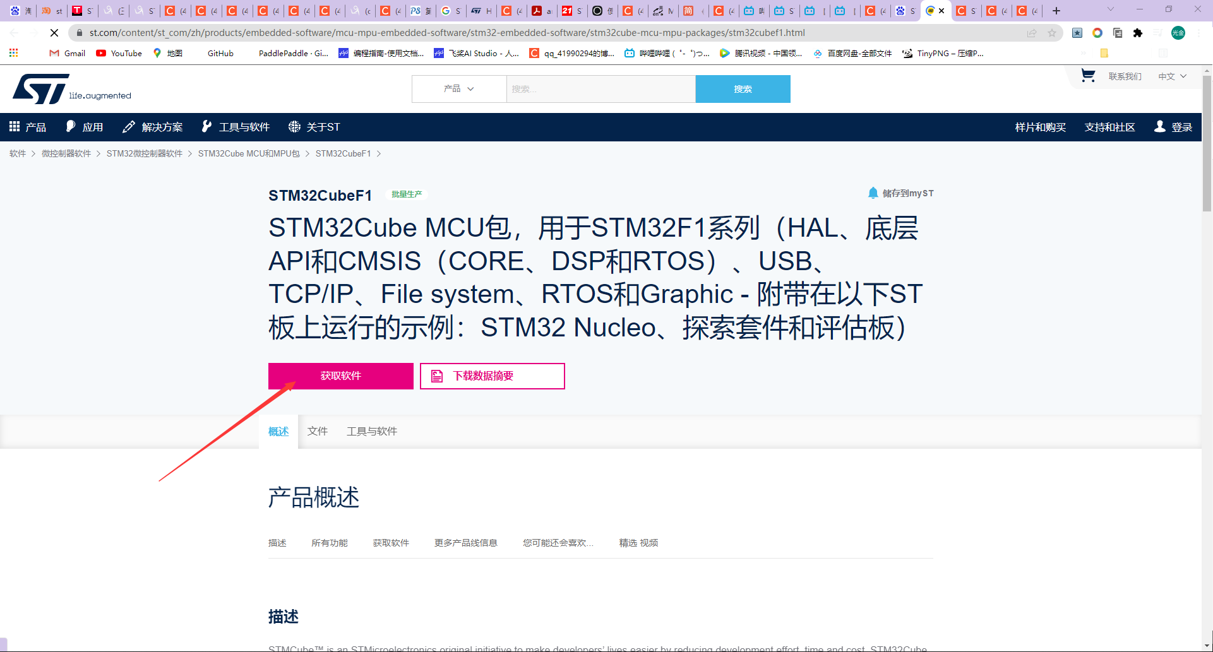1213x652 pixels.
Task: Open 支持和社区 menu
Action: (x=1109, y=127)
